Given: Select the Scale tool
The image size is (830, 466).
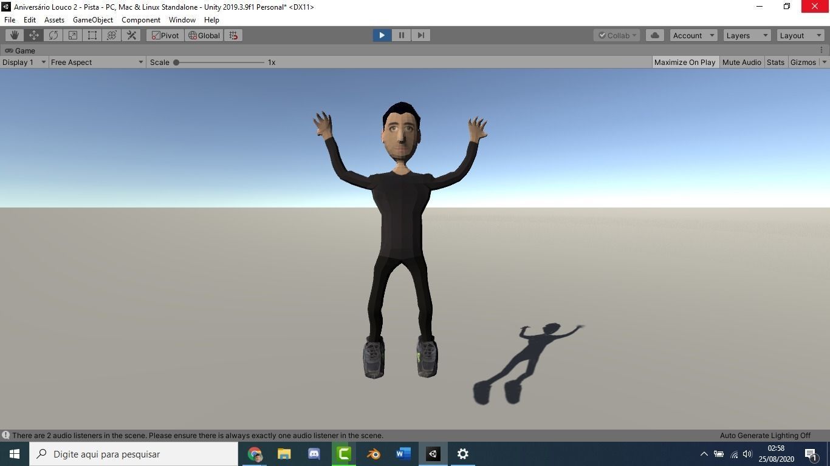Looking at the screenshot, I should 73,35.
